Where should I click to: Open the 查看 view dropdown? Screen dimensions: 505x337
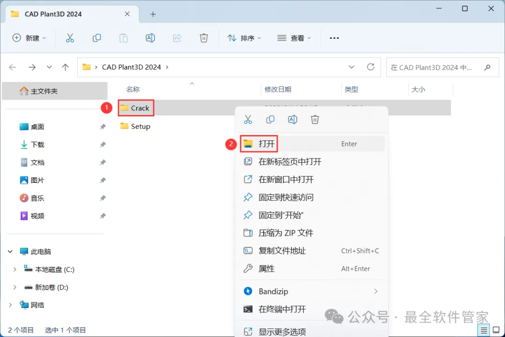point(294,38)
